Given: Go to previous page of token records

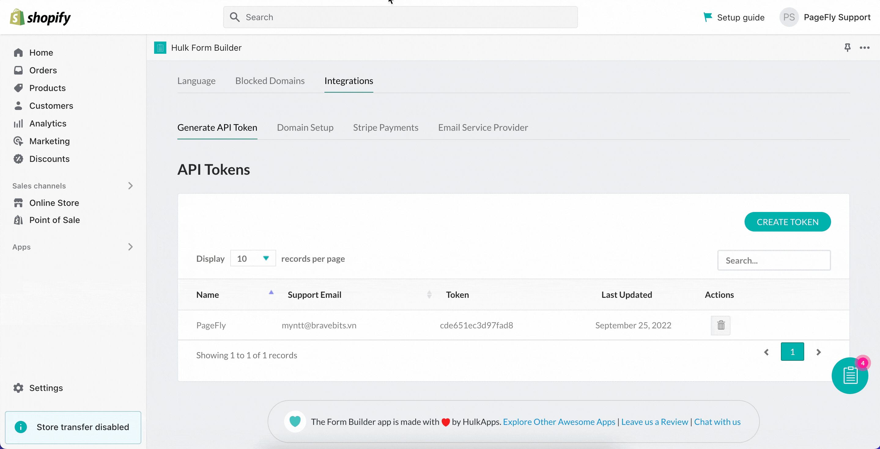Looking at the screenshot, I should pos(766,352).
